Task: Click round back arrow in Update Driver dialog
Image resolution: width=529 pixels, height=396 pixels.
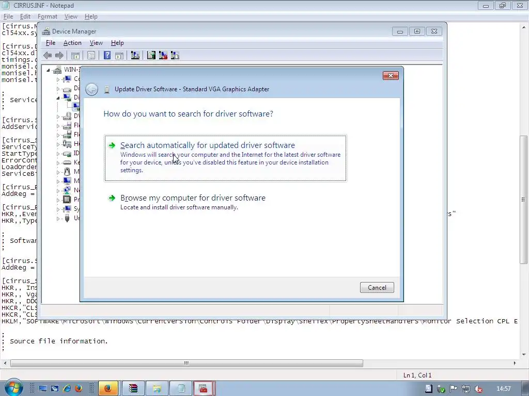Action: 92,89
